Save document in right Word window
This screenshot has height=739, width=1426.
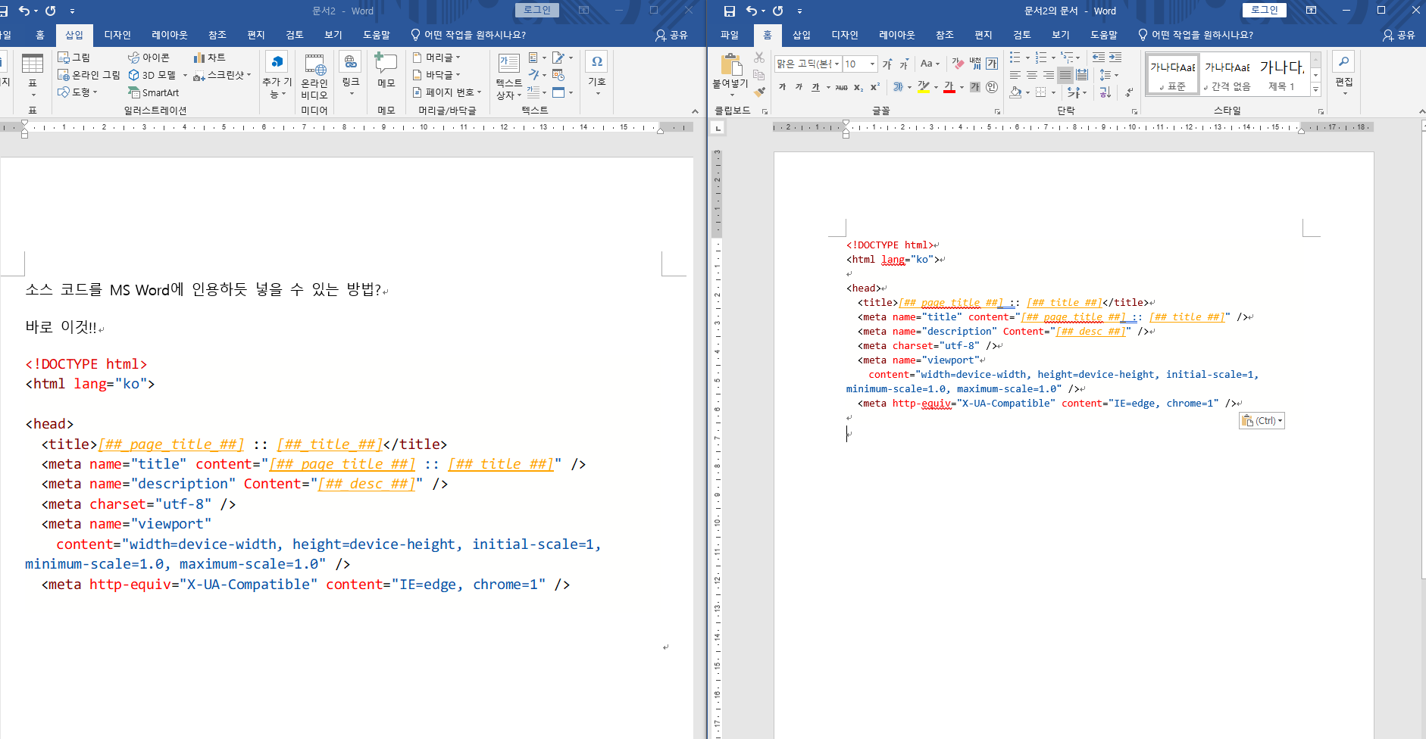tap(729, 11)
